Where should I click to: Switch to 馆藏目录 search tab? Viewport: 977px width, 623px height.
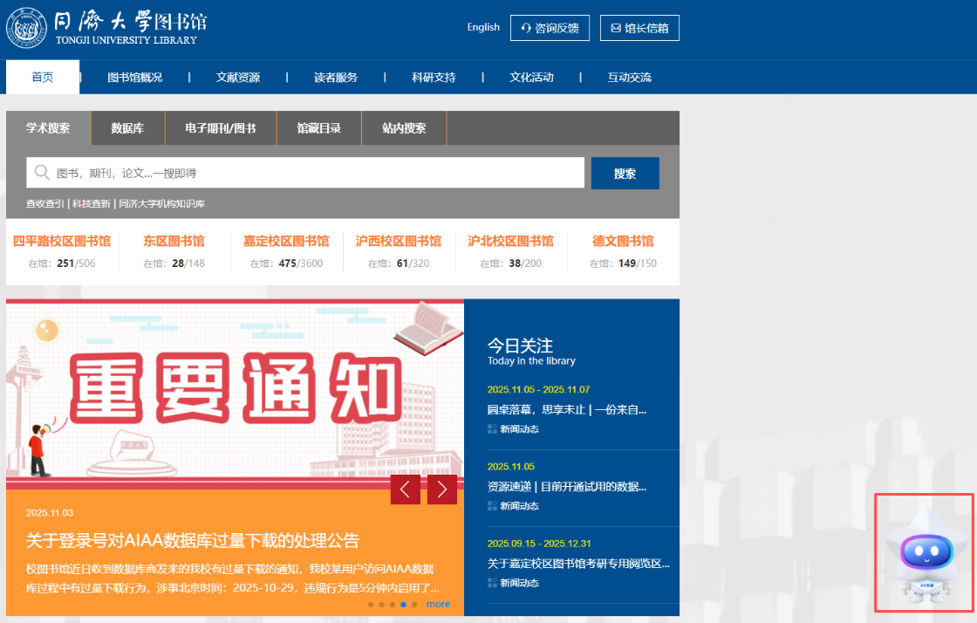tap(318, 128)
